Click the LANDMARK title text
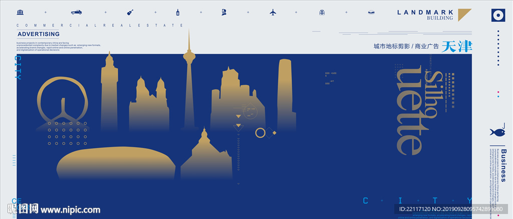The width and height of the screenshot is (513, 219). tap(425, 12)
